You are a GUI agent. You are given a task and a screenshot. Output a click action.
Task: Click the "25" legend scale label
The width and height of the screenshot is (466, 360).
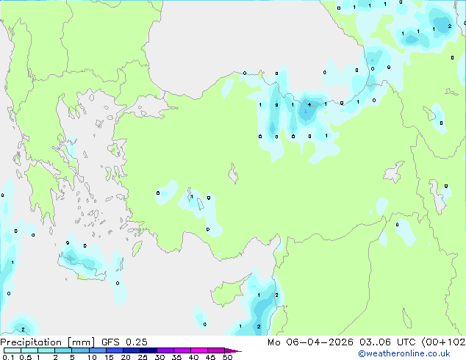click(143, 357)
